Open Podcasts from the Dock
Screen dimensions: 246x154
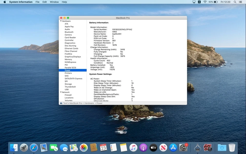(143, 148)
